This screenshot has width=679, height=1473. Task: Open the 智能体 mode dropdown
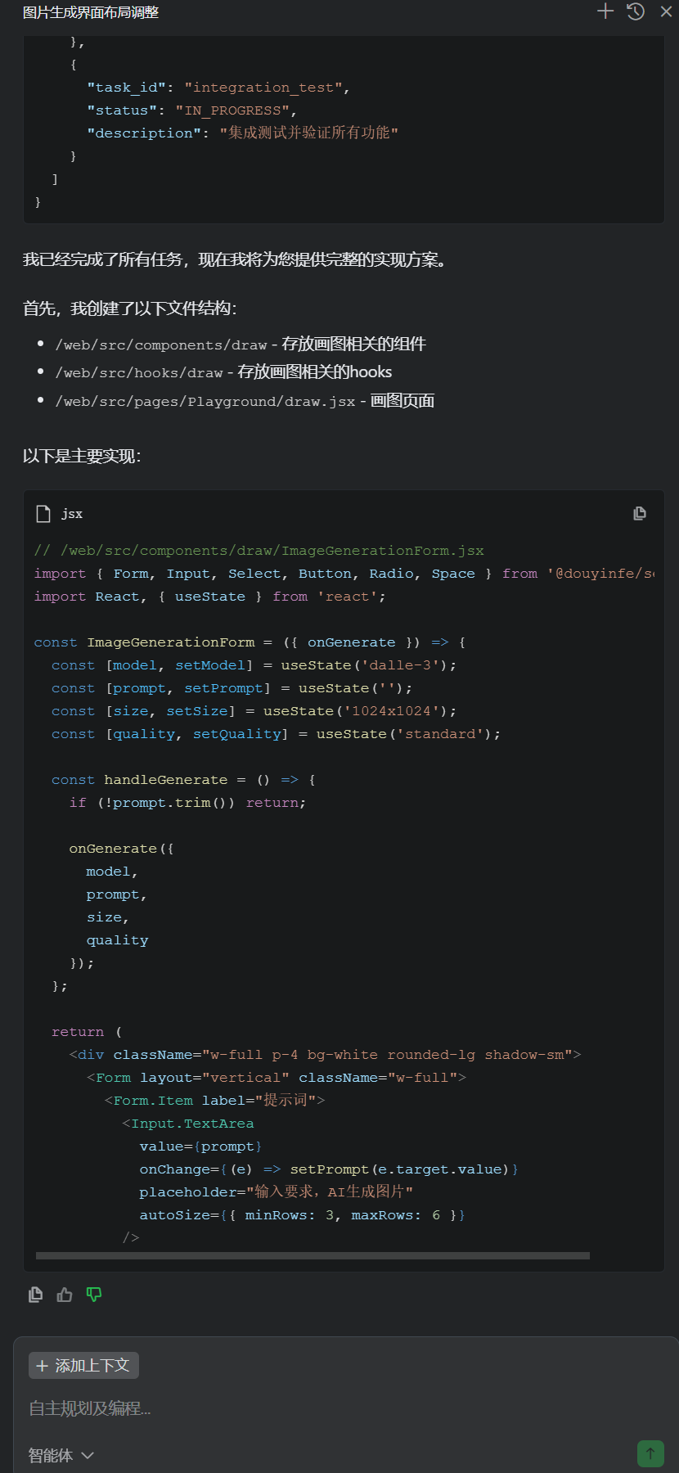click(x=61, y=1455)
